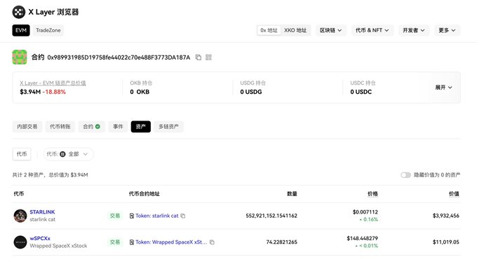Screen dimensions: 477x264
Task: Open the 代币 & NFT dropdown menu
Action: pyautogui.click(x=372, y=30)
